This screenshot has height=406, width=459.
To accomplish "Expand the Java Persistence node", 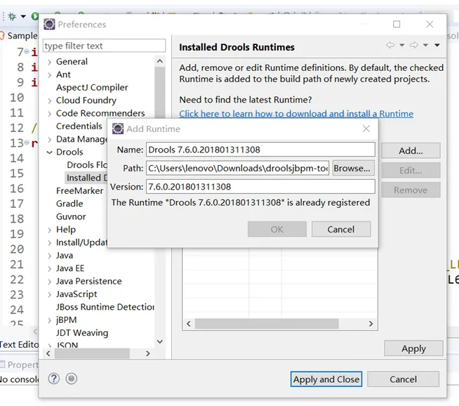I will tap(49, 281).
